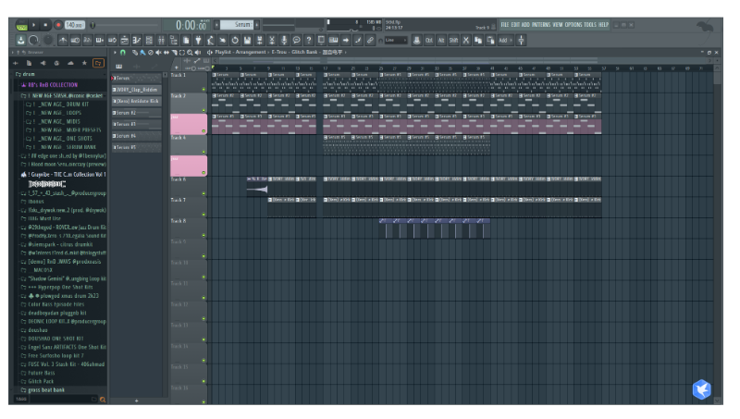Mute Track 7 with green light
This screenshot has width=740, height=419.
pos(203,215)
